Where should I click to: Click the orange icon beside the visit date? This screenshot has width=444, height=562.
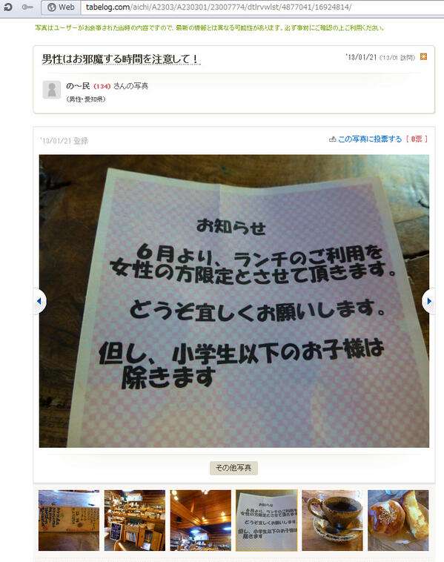pyautogui.click(x=423, y=56)
